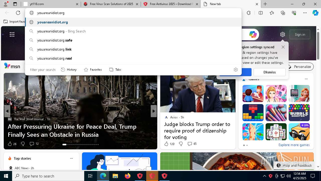Image resolution: width=321 pixels, height=181 pixels.
Task: Filter search by Favorites
Action: pyautogui.click(x=93, y=70)
